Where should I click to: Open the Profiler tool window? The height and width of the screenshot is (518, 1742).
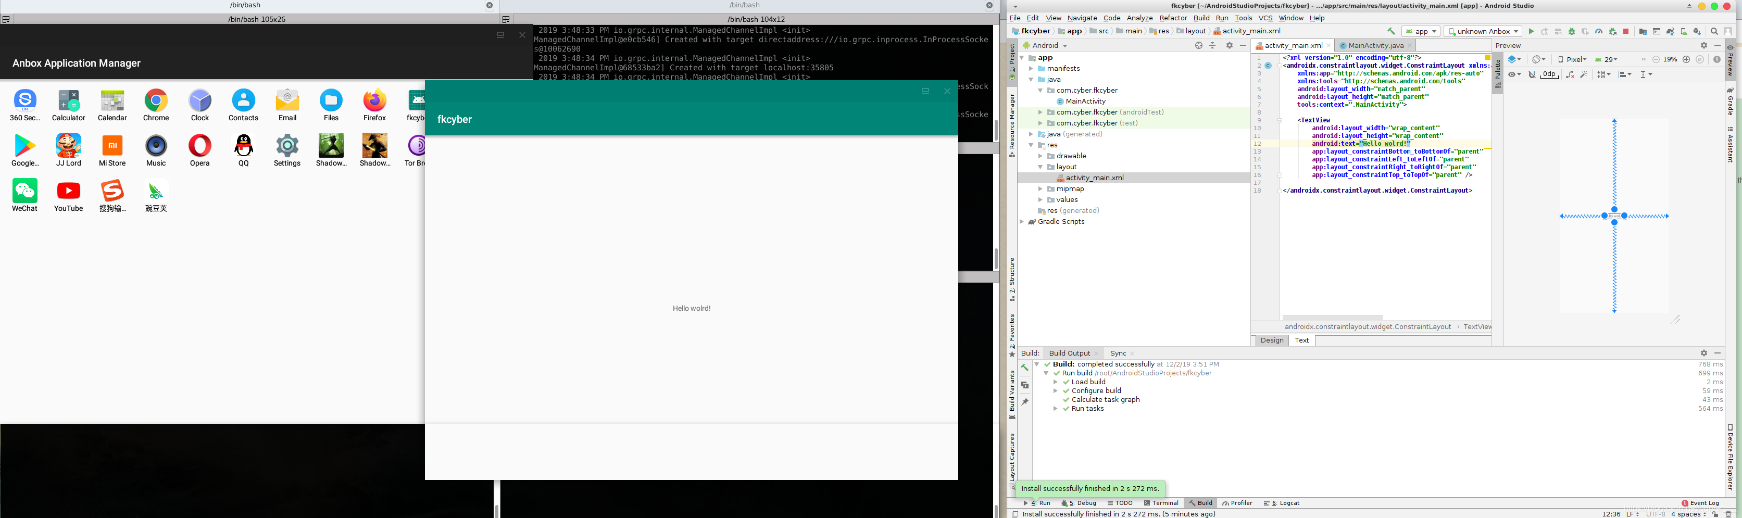click(x=1237, y=503)
